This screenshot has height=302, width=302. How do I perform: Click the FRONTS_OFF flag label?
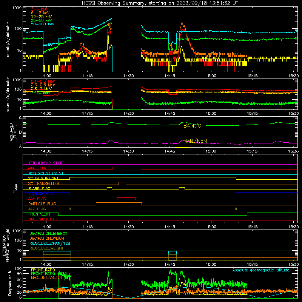coord(40,214)
